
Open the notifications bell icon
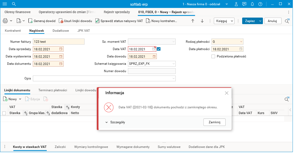(x=252, y=4)
